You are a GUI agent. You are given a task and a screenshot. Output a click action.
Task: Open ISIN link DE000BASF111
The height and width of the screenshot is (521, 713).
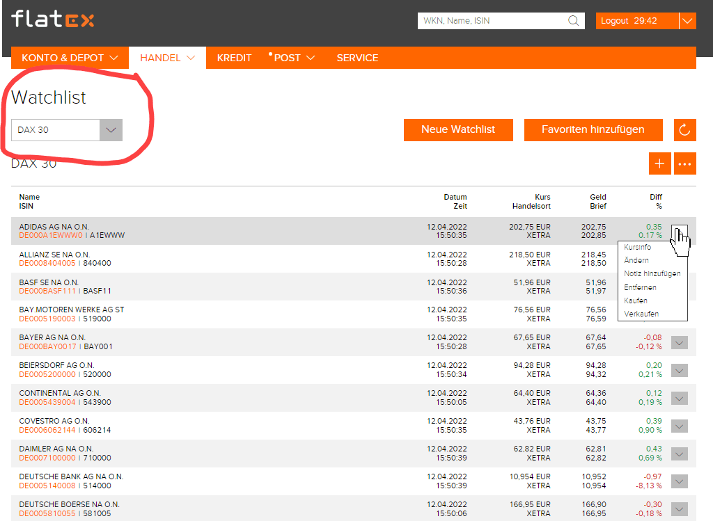pos(47,291)
